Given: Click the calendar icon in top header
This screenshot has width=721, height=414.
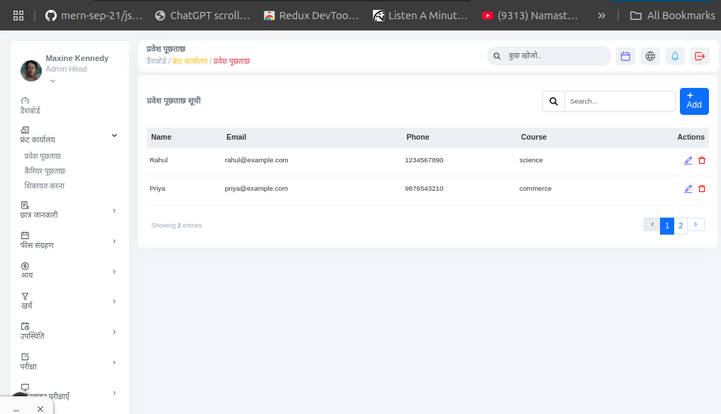Looking at the screenshot, I should pos(625,56).
